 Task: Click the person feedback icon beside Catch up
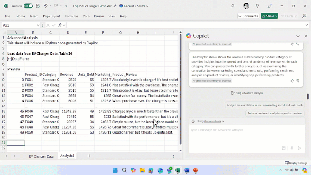[x=304, y=16]
